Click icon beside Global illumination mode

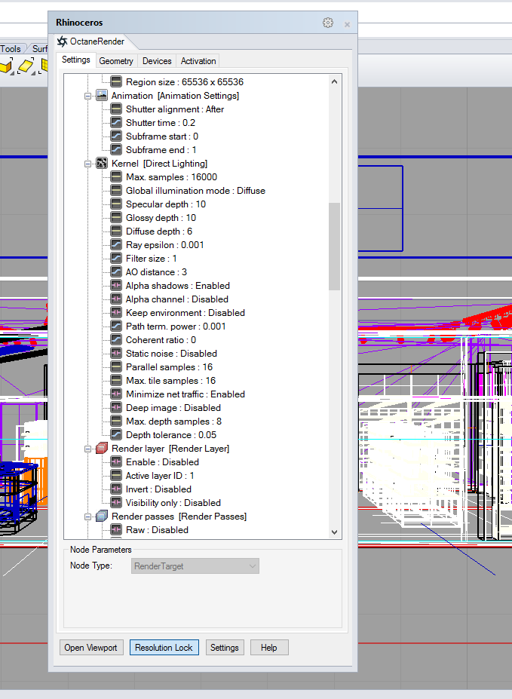point(116,190)
